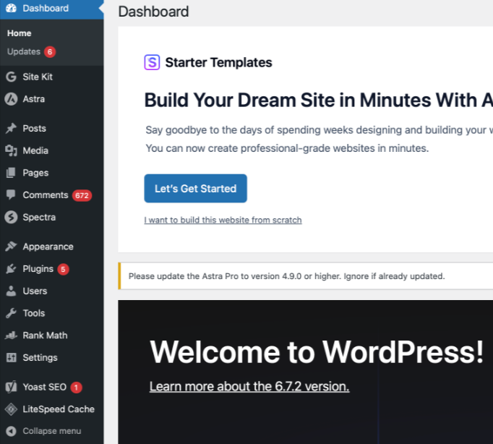Click the Dashboard gauge icon
This screenshot has height=444, width=493.
[x=11, y=8]
